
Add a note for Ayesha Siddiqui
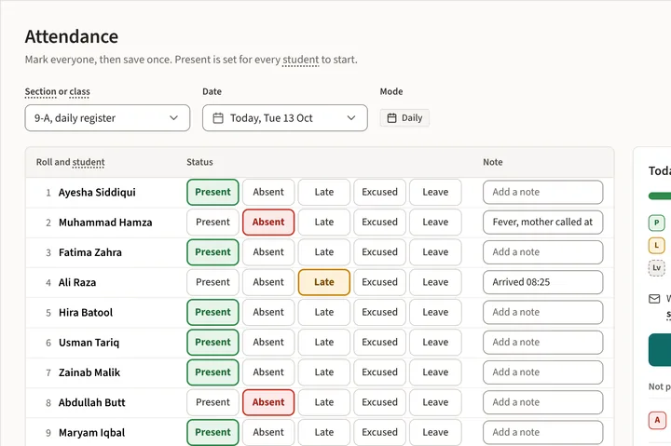coord(543,192)
